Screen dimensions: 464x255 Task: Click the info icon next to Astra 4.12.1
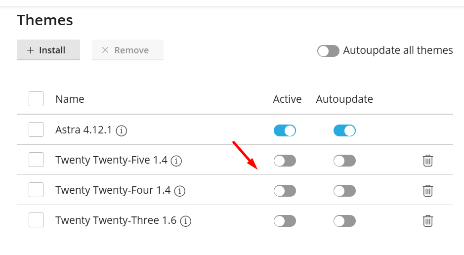pos(122,131)
